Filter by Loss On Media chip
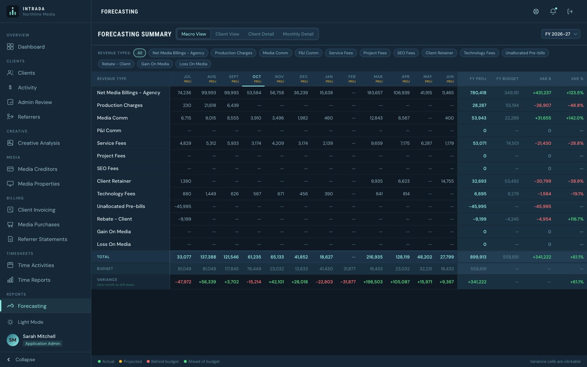Screen dimensions: 587x367 point(193,64)
